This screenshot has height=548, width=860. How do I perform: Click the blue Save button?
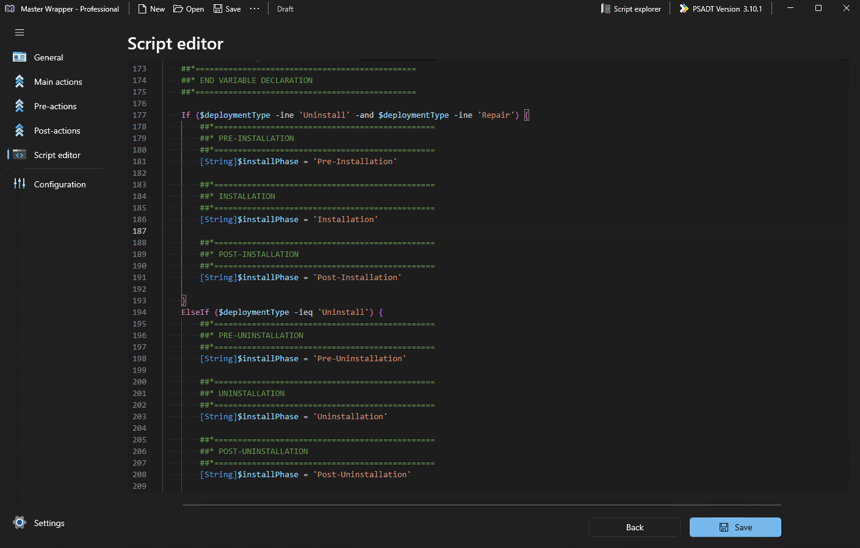(735, 527)
